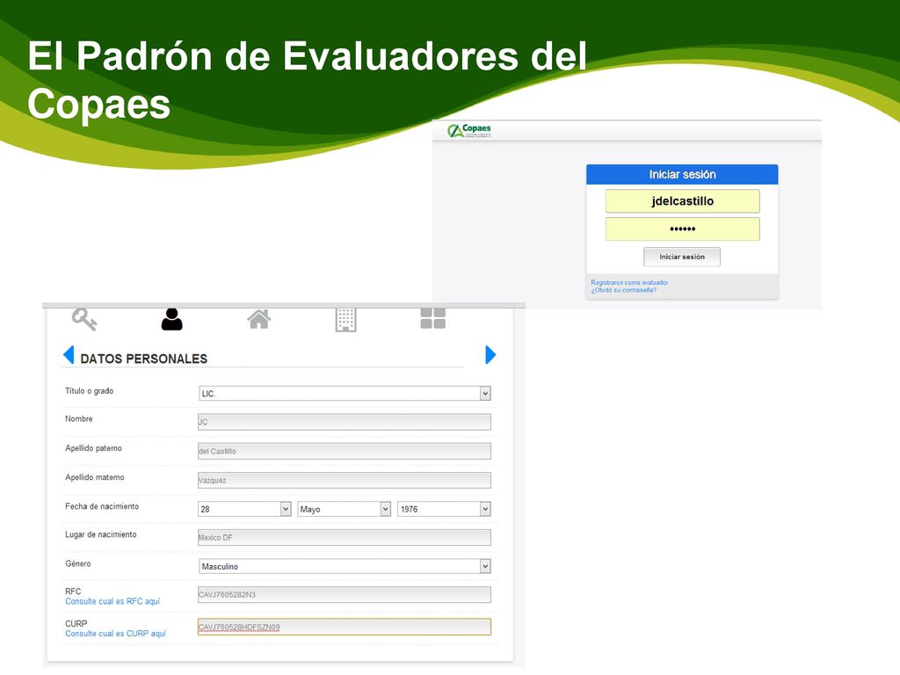Click the Apellido materno field

pyautogui.click(x=345, y=481)
